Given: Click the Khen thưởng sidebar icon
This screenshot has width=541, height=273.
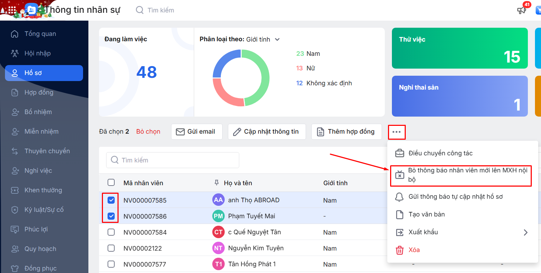Looking at the screenshot, I should [15, 190].
